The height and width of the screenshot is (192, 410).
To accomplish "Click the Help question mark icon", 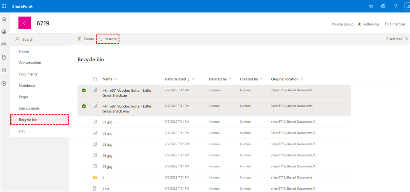I will [x=396, y=6].
